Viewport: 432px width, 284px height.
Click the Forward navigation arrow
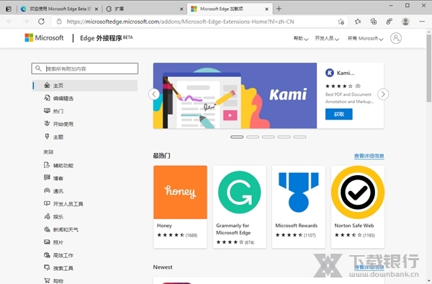[x=26, y=22]
